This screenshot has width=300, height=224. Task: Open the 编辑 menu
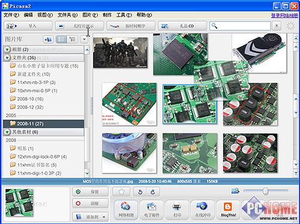click(28, 15)
